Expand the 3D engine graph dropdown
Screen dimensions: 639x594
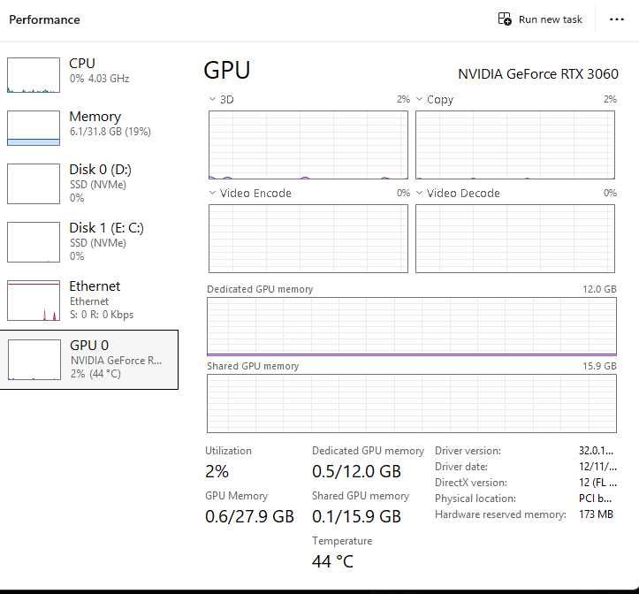pyautogui.click(x=212, y=99)
